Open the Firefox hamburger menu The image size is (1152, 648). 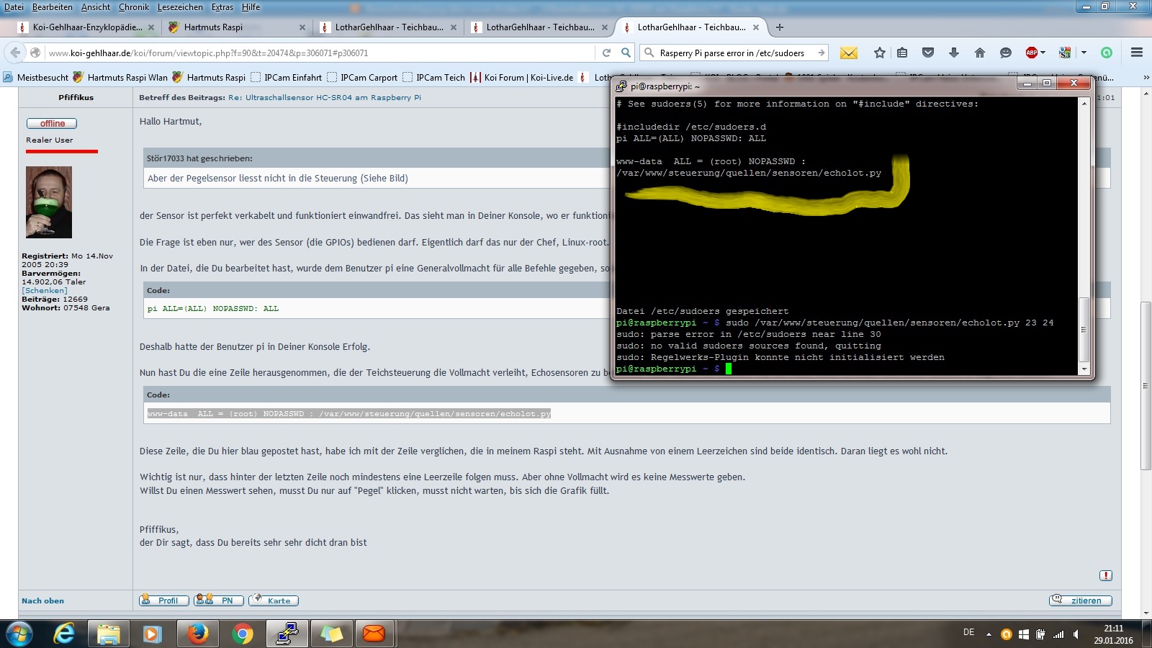[x=1137, y=53]
